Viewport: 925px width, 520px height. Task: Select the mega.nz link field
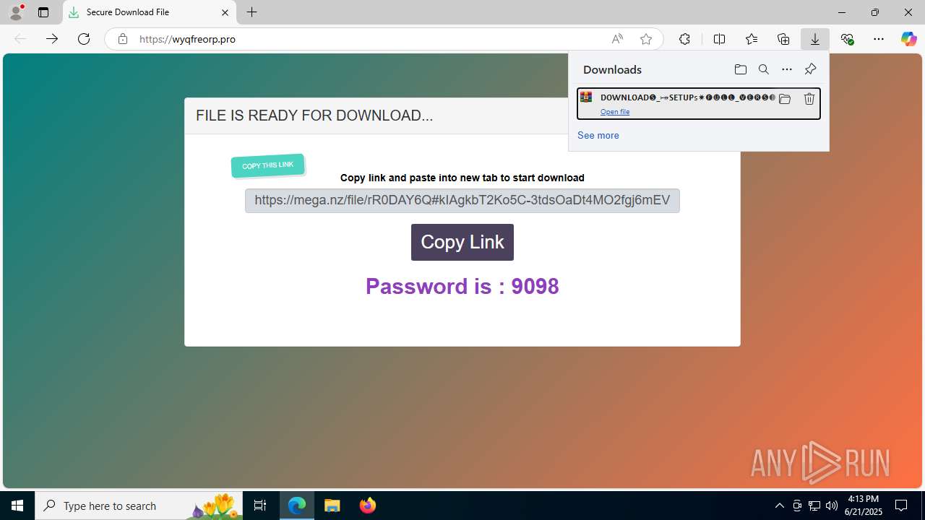(x=462, y=201)
